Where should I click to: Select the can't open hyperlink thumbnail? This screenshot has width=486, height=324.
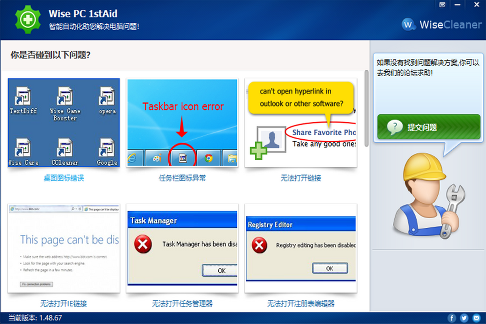click(x=301, y=123)
